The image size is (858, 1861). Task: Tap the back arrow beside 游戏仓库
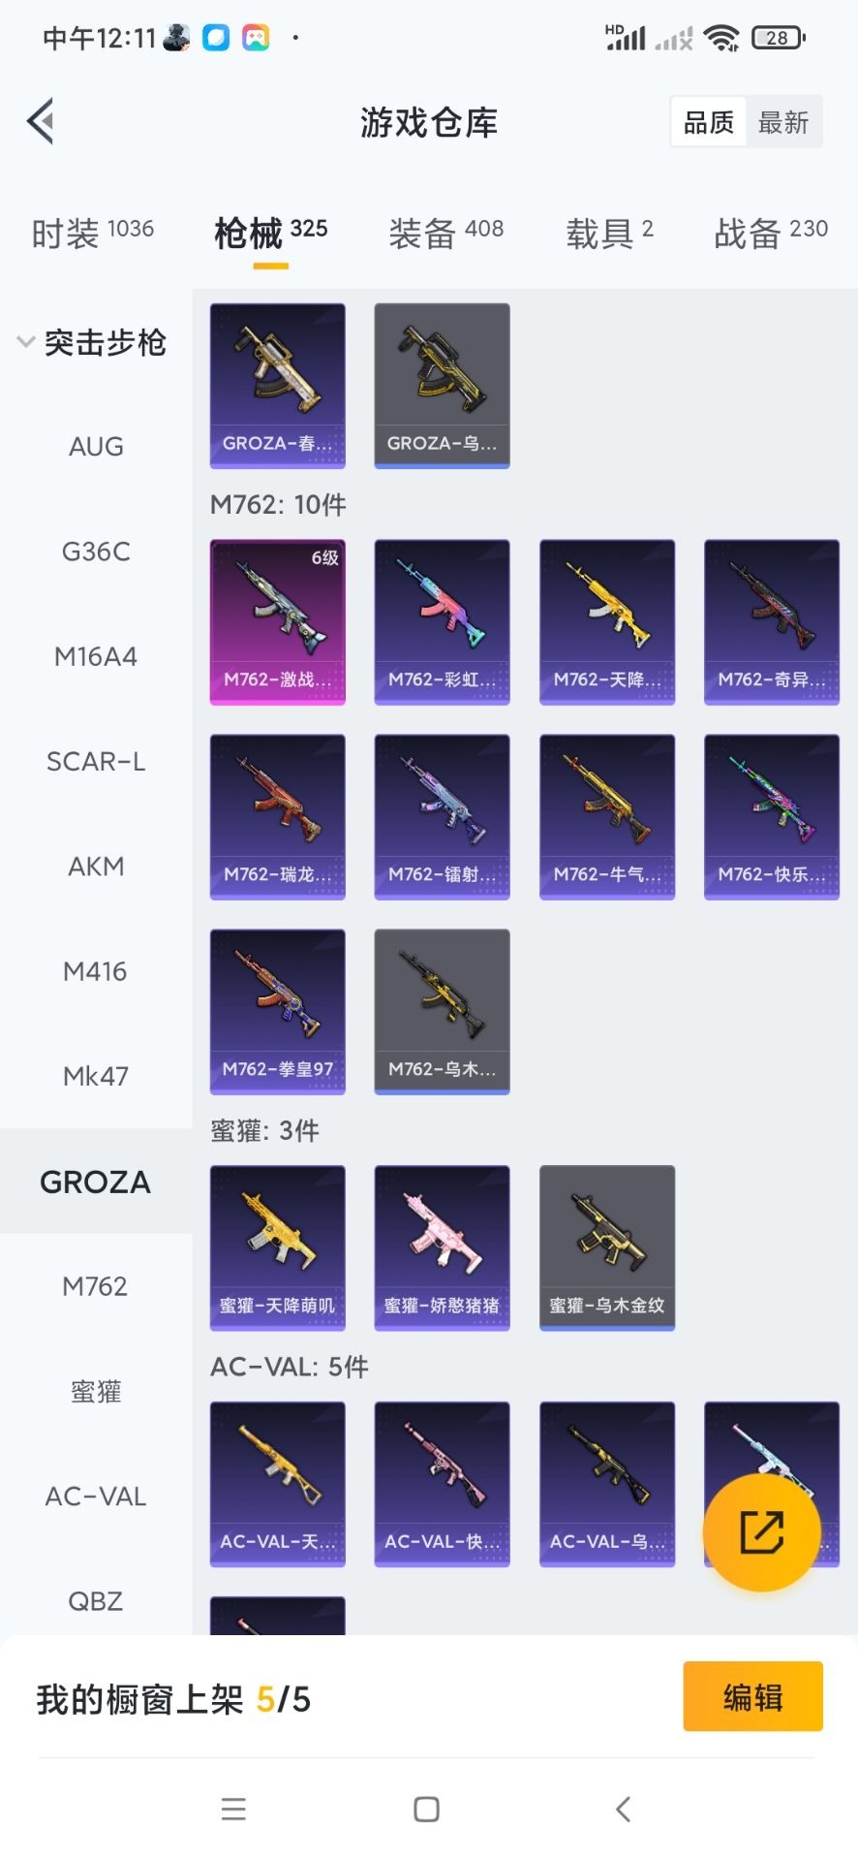41,122
